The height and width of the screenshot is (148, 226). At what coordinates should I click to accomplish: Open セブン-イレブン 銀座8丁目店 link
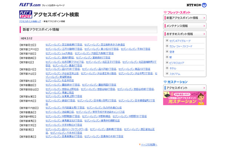pos(60,101)
